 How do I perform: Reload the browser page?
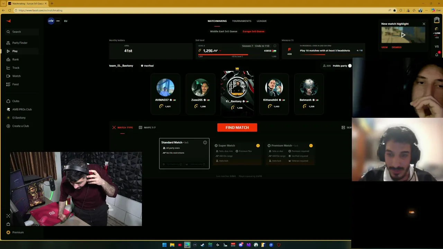pos(10,10)
